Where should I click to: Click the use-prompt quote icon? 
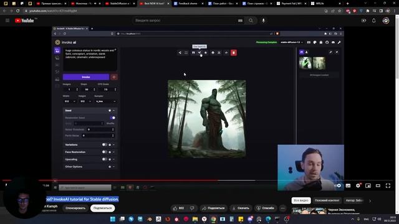pyautogui.click(x=193, y=52)
